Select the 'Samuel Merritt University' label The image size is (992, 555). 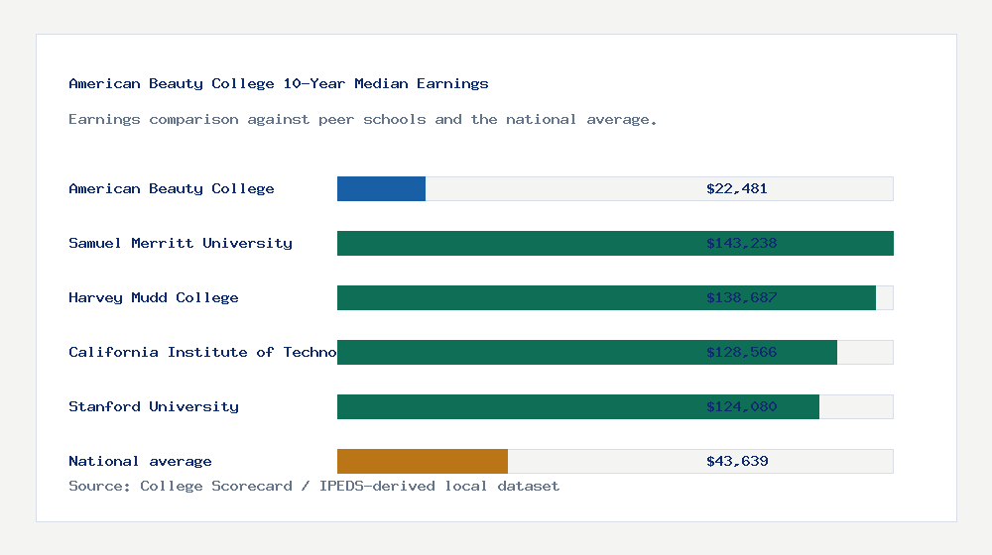(181, 244)
